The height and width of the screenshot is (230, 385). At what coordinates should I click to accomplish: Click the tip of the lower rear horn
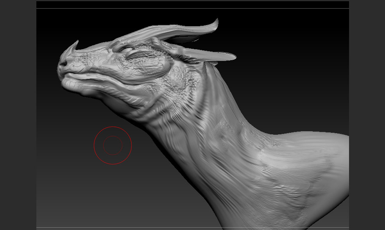coord(234,57)
